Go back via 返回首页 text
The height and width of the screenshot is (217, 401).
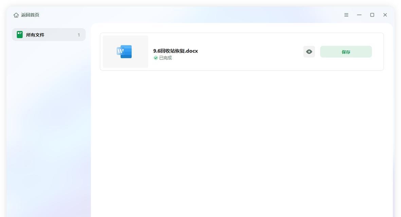(30, 15)
